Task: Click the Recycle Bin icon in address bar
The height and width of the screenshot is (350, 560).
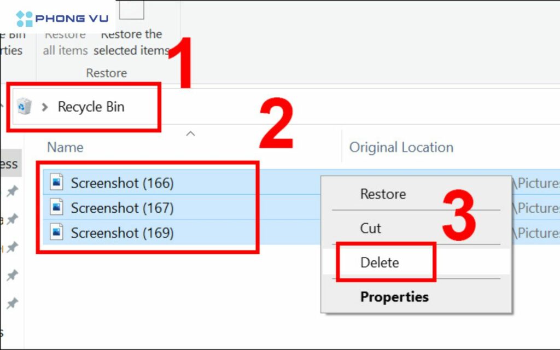Action: (25, 107)
